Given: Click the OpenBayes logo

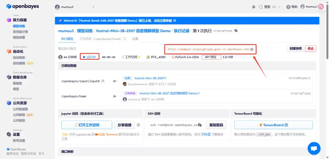Looking at the screenshot, I should (x=23, y=6).
